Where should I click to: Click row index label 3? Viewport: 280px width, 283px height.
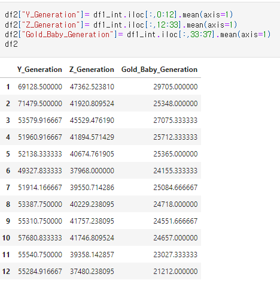pyautogui.click(x=8, y=121)
